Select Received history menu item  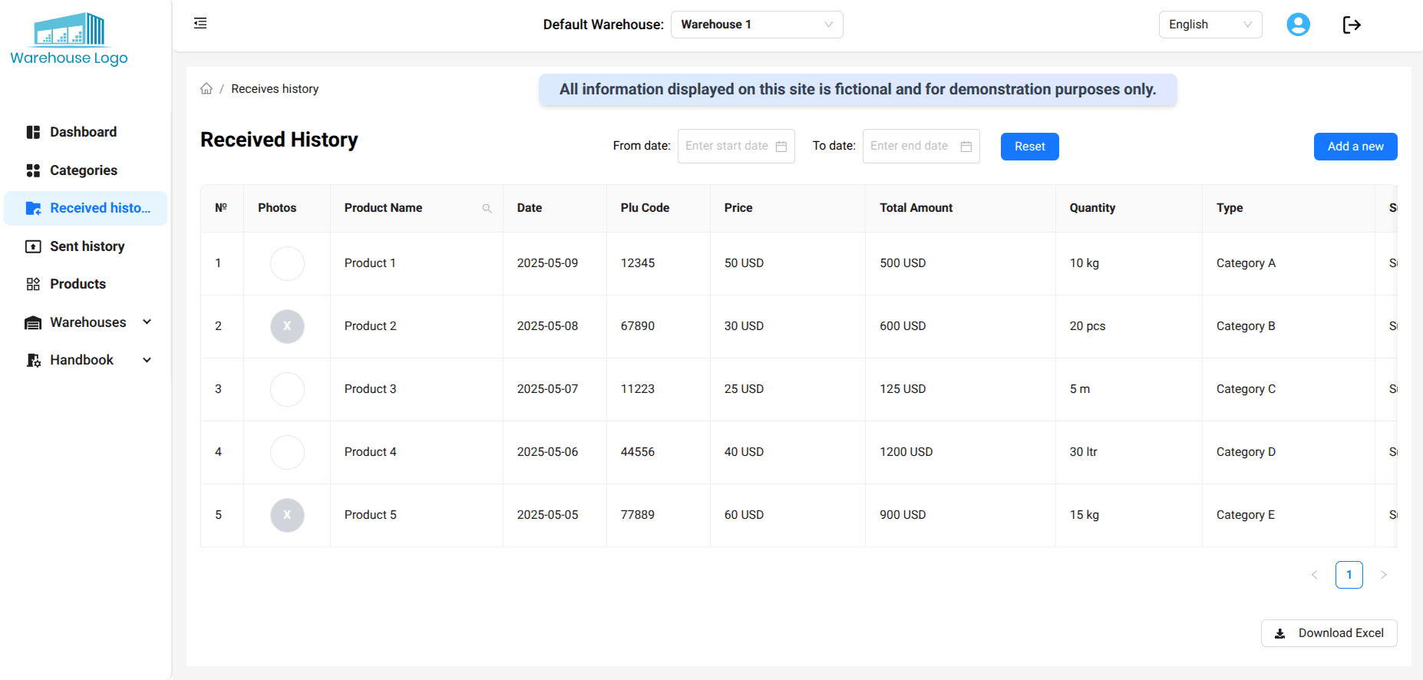[85, 208]
